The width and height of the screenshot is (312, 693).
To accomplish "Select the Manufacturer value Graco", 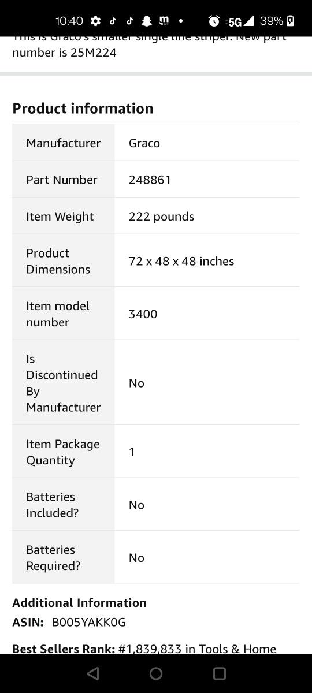I will click(144, 143).
